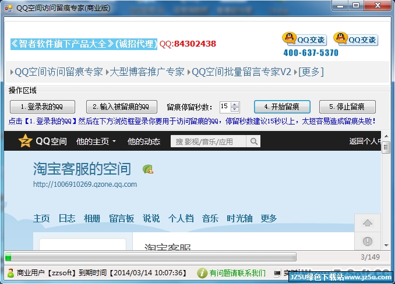Click the QQ空间 star logo

[x=25, y=141]
